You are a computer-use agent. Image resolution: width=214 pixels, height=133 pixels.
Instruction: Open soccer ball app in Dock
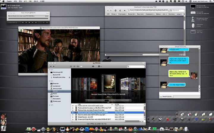150,129
